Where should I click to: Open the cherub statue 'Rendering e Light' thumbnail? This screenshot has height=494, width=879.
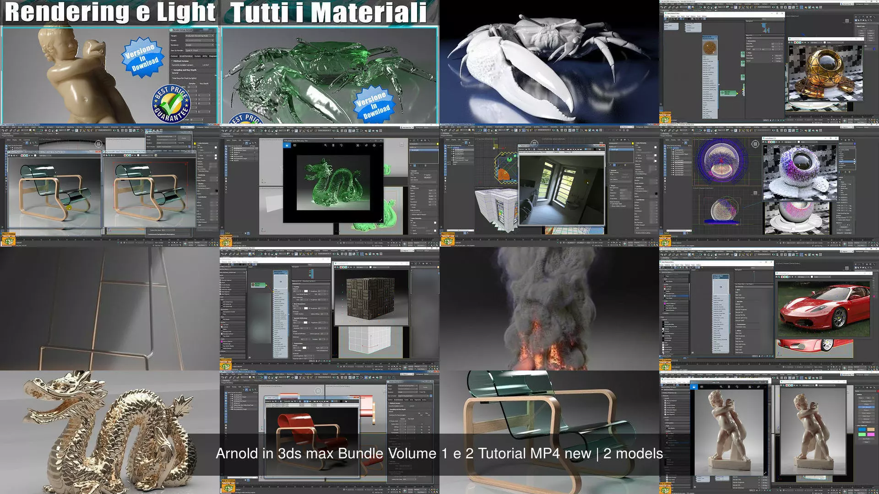[110, 62]
